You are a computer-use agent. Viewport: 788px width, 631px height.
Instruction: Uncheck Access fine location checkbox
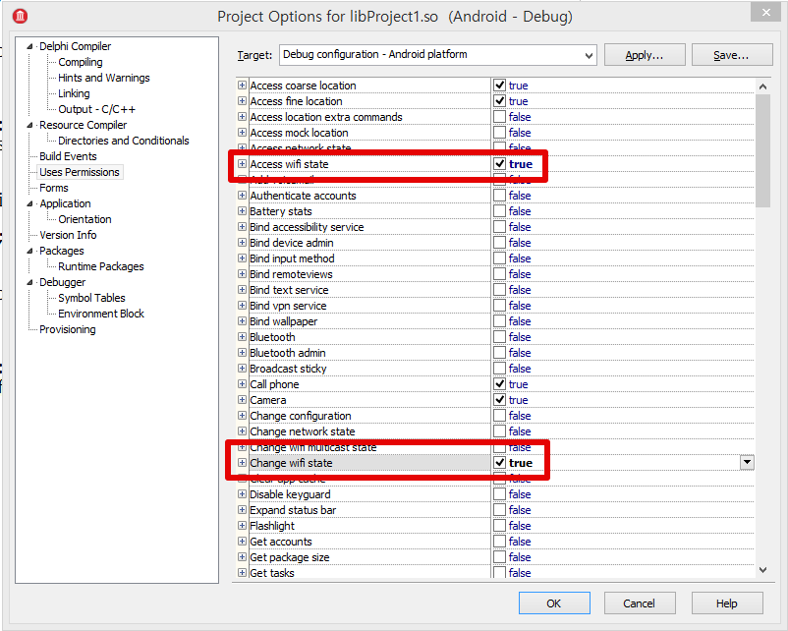499,100
